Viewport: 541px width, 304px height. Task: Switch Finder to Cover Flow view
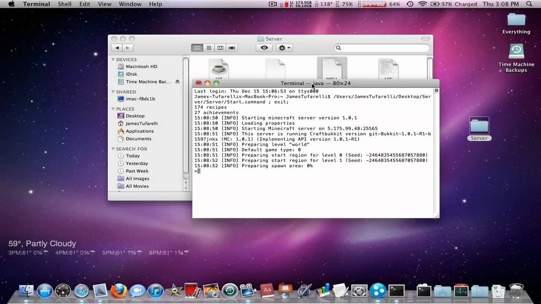click(232, 48)
